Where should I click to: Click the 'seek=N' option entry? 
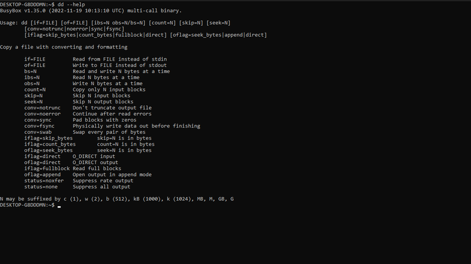[33, 102]
